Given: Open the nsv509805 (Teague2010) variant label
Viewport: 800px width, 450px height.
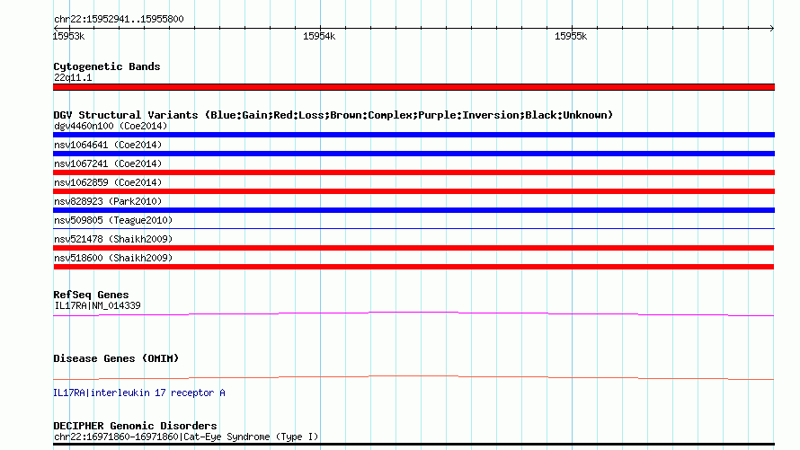Looking at the screenshot, I should 113,220.
